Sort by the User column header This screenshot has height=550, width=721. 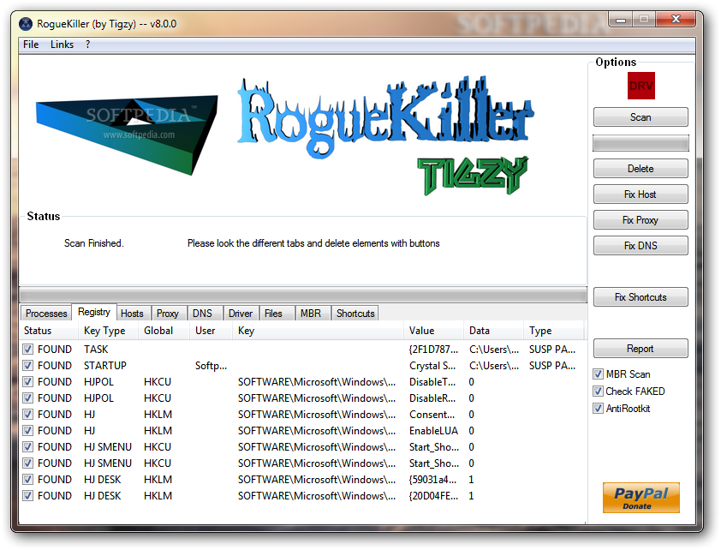pyautogui.click(x=212, y=331)
